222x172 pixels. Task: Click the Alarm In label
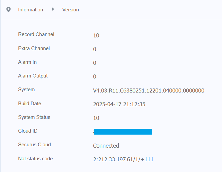[x=27, y=62]
